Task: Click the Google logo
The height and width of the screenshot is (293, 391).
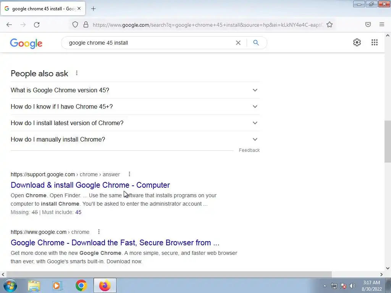Action: pyautogui.click(x=26, y=43)
